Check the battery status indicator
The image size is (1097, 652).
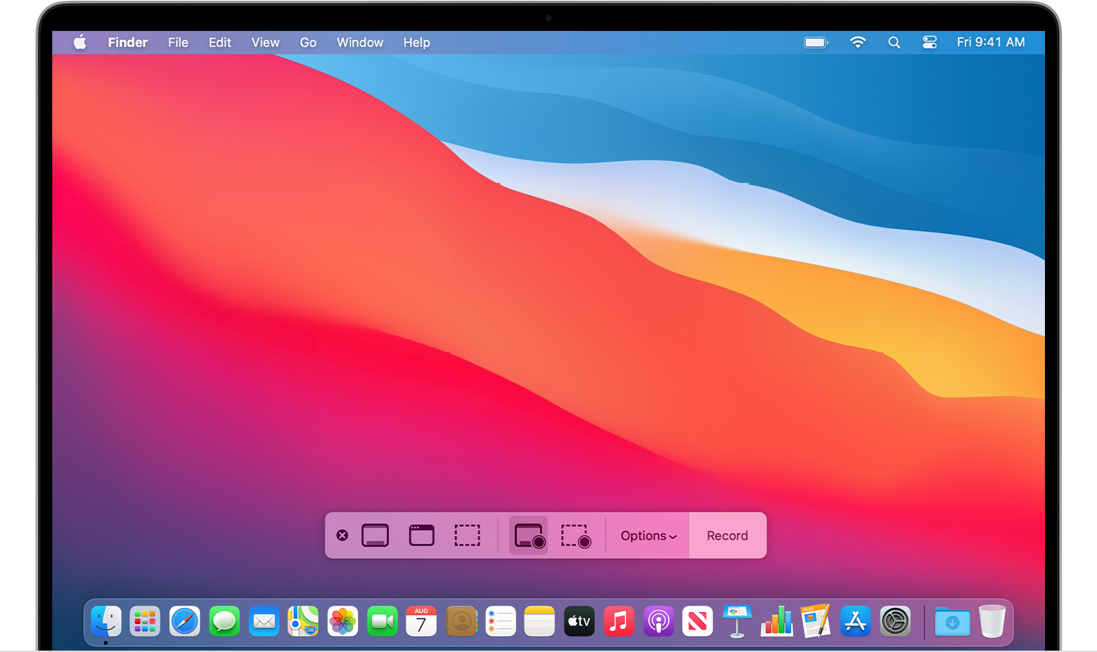click(815, 42)
